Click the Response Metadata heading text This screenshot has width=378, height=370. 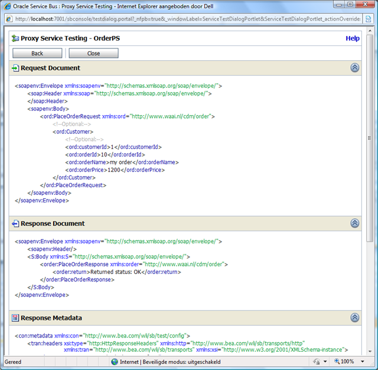(x=51, y=318)
